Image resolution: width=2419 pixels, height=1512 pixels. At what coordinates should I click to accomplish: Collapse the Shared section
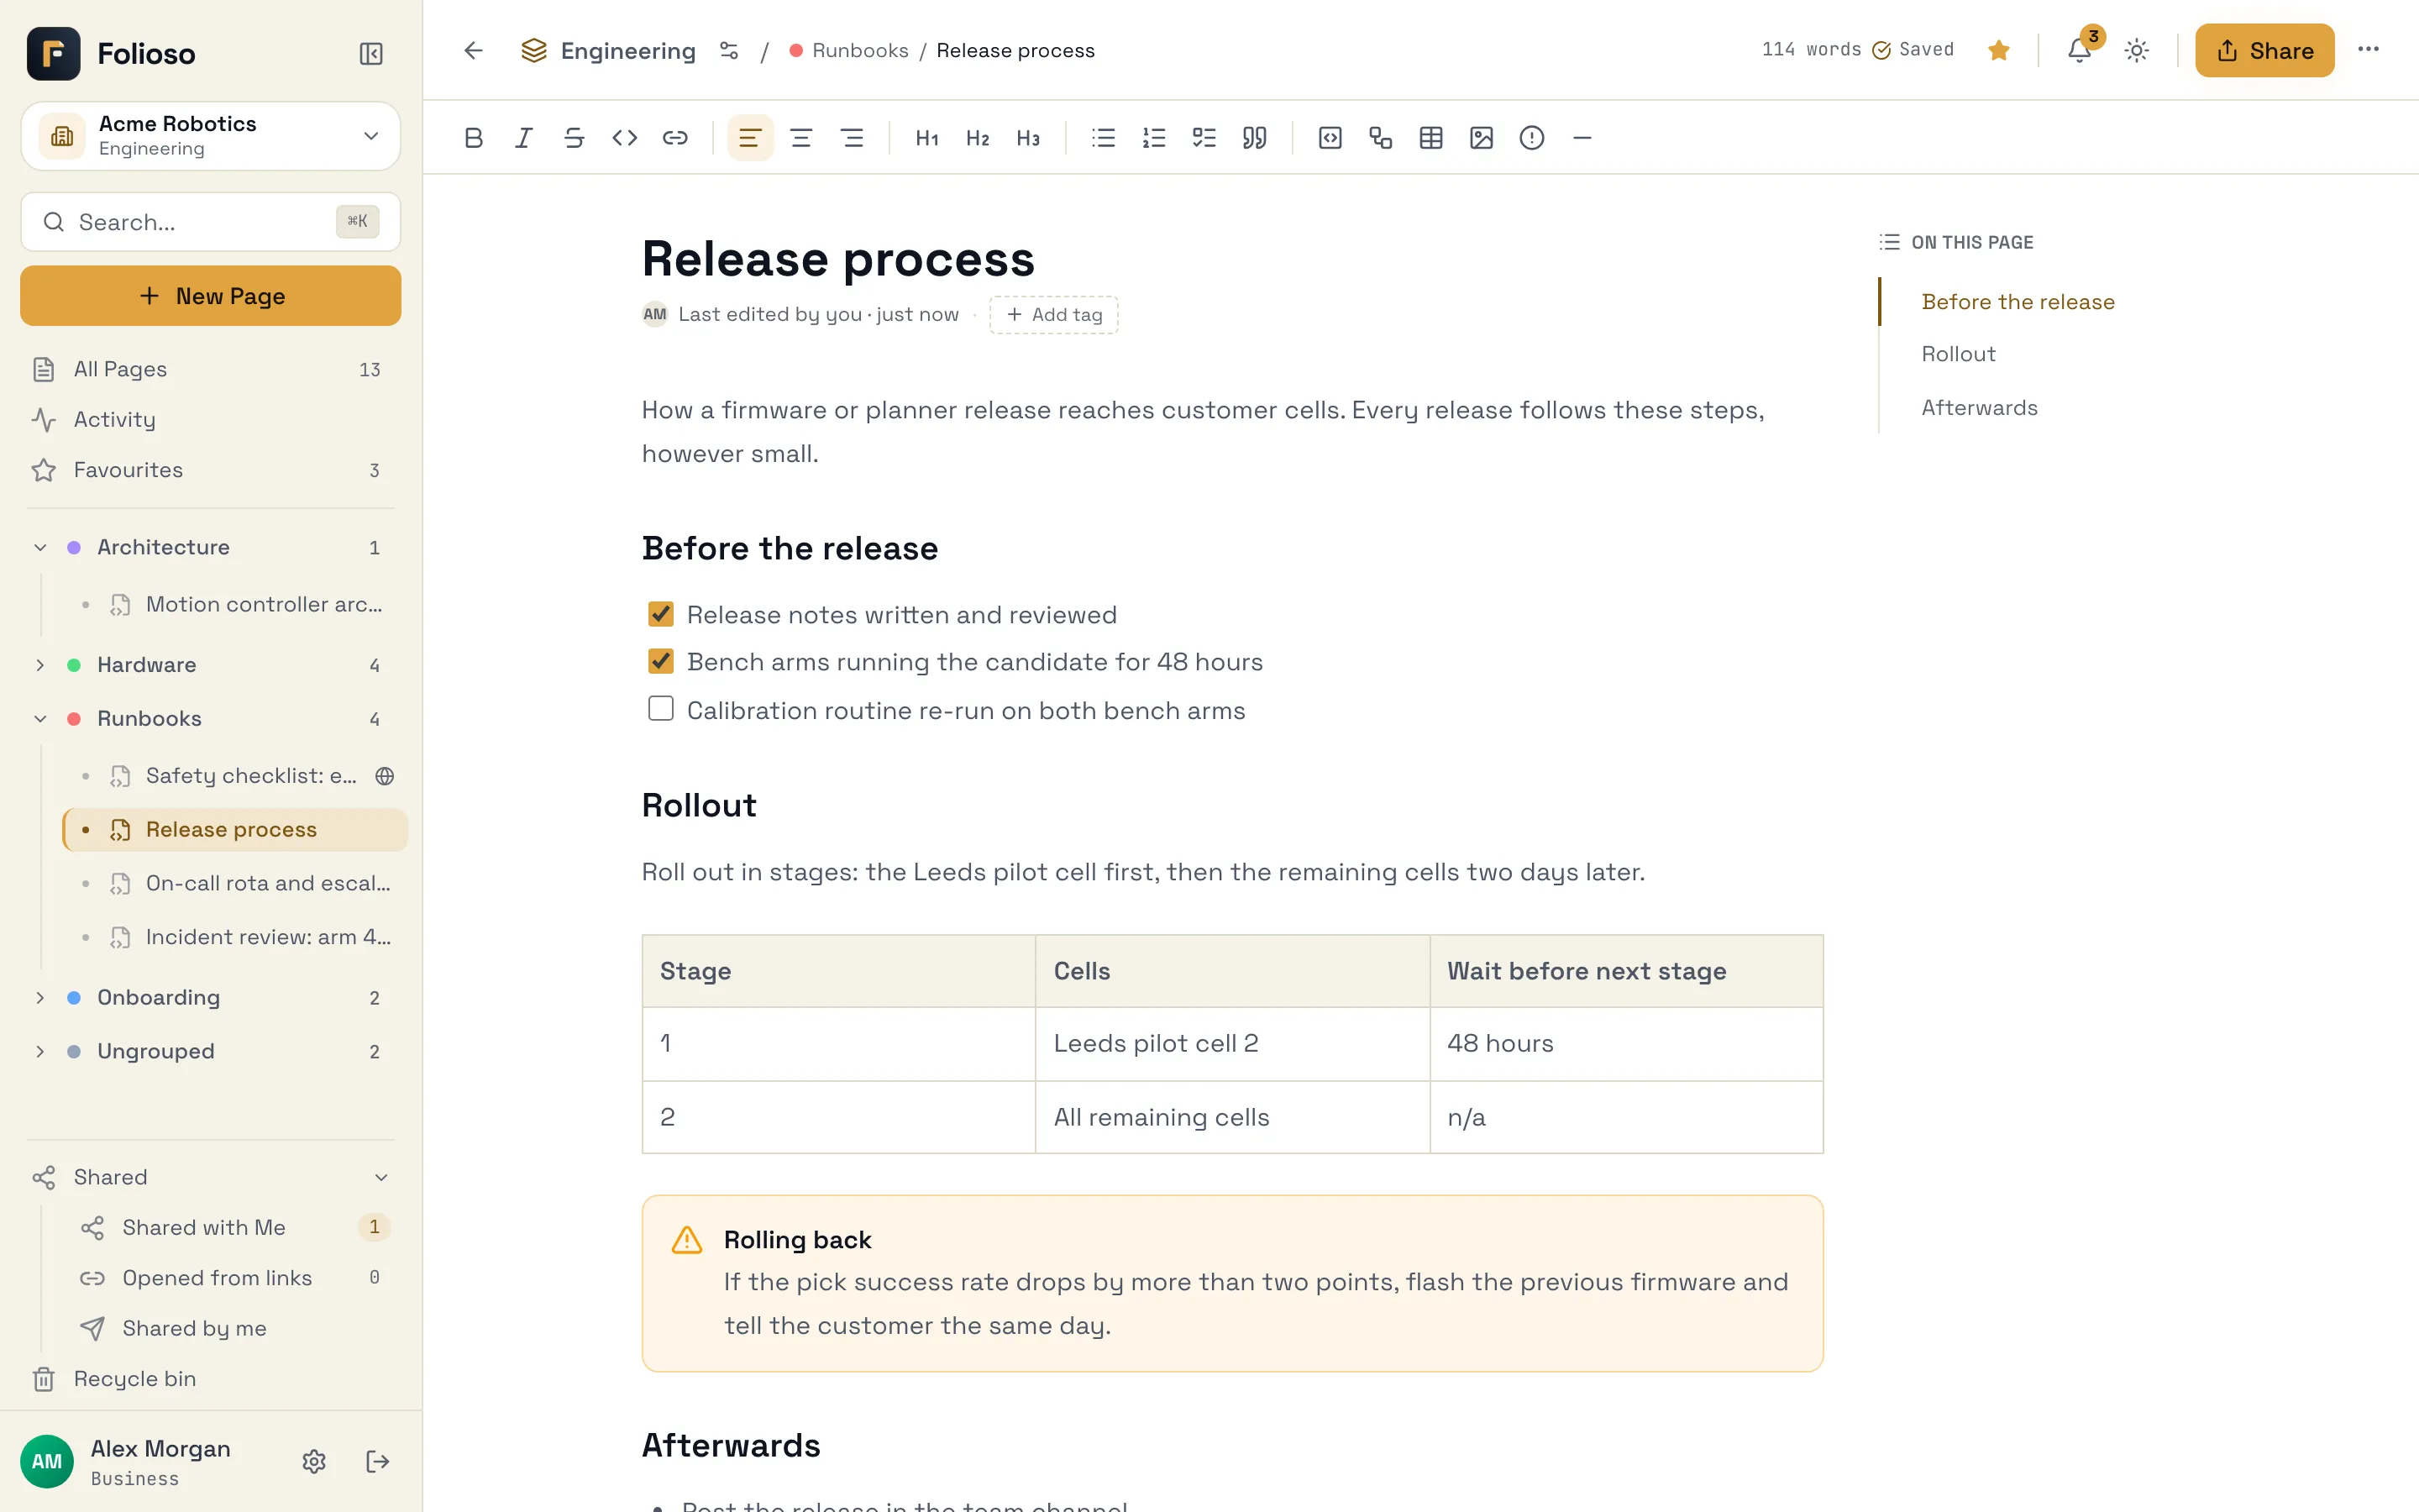(x=380, y=1177)
